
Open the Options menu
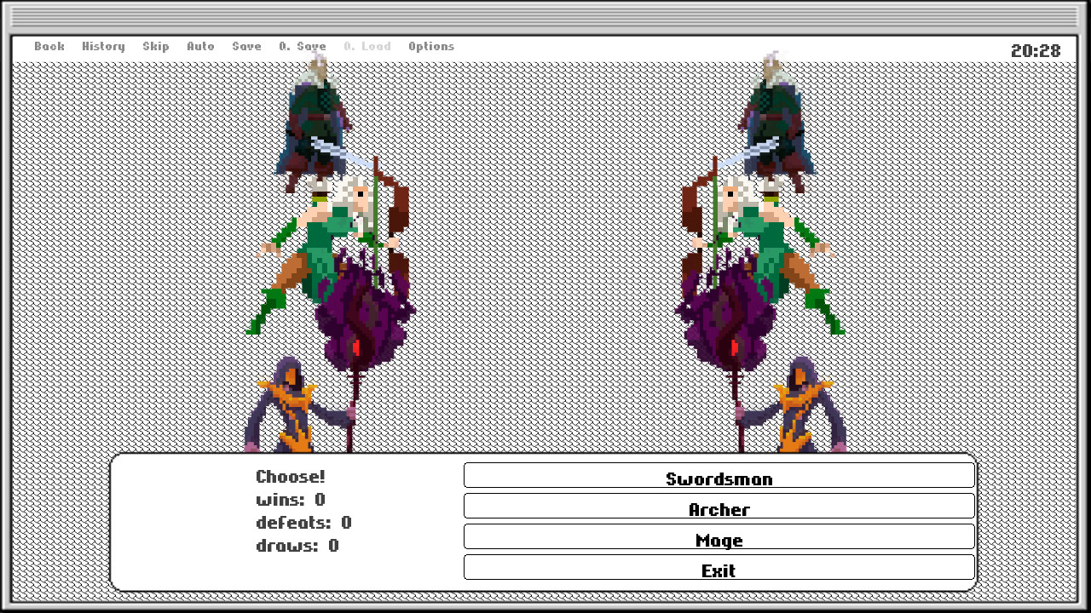431,46
